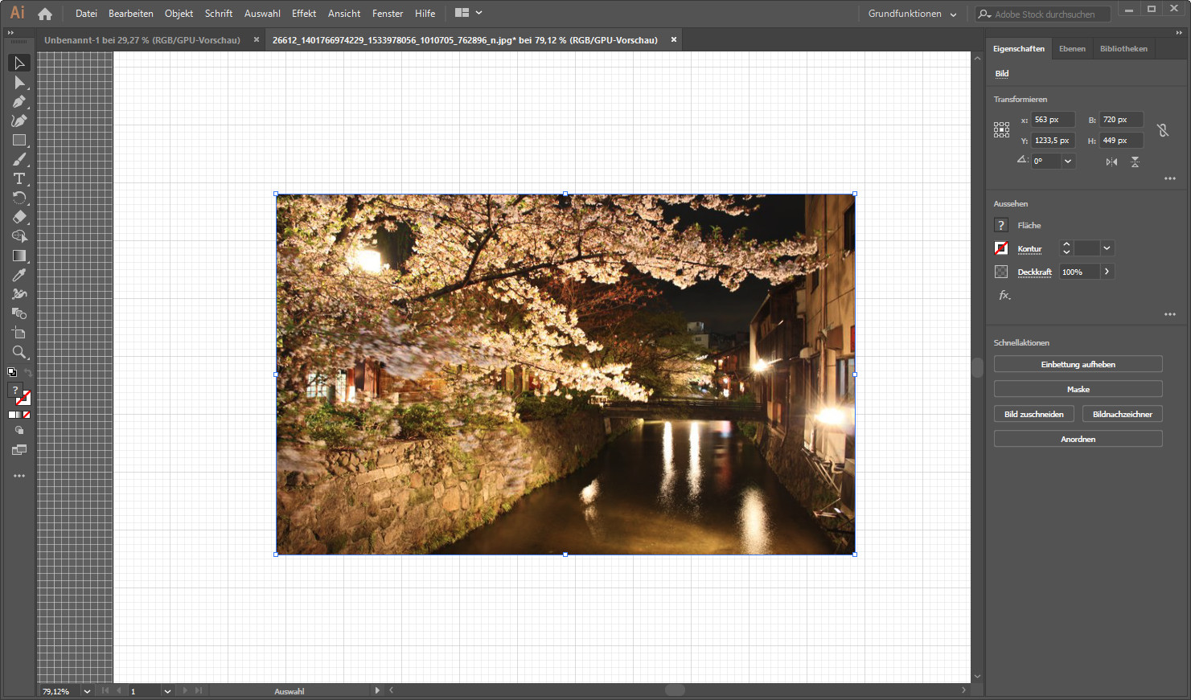Expand the Kontur stroke weight dropdown

(1107, 248)
